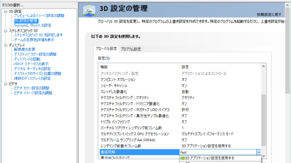Collapse the ディスプレイ tree node
Screen dimensions: 291x163
[x=5, y=45]
